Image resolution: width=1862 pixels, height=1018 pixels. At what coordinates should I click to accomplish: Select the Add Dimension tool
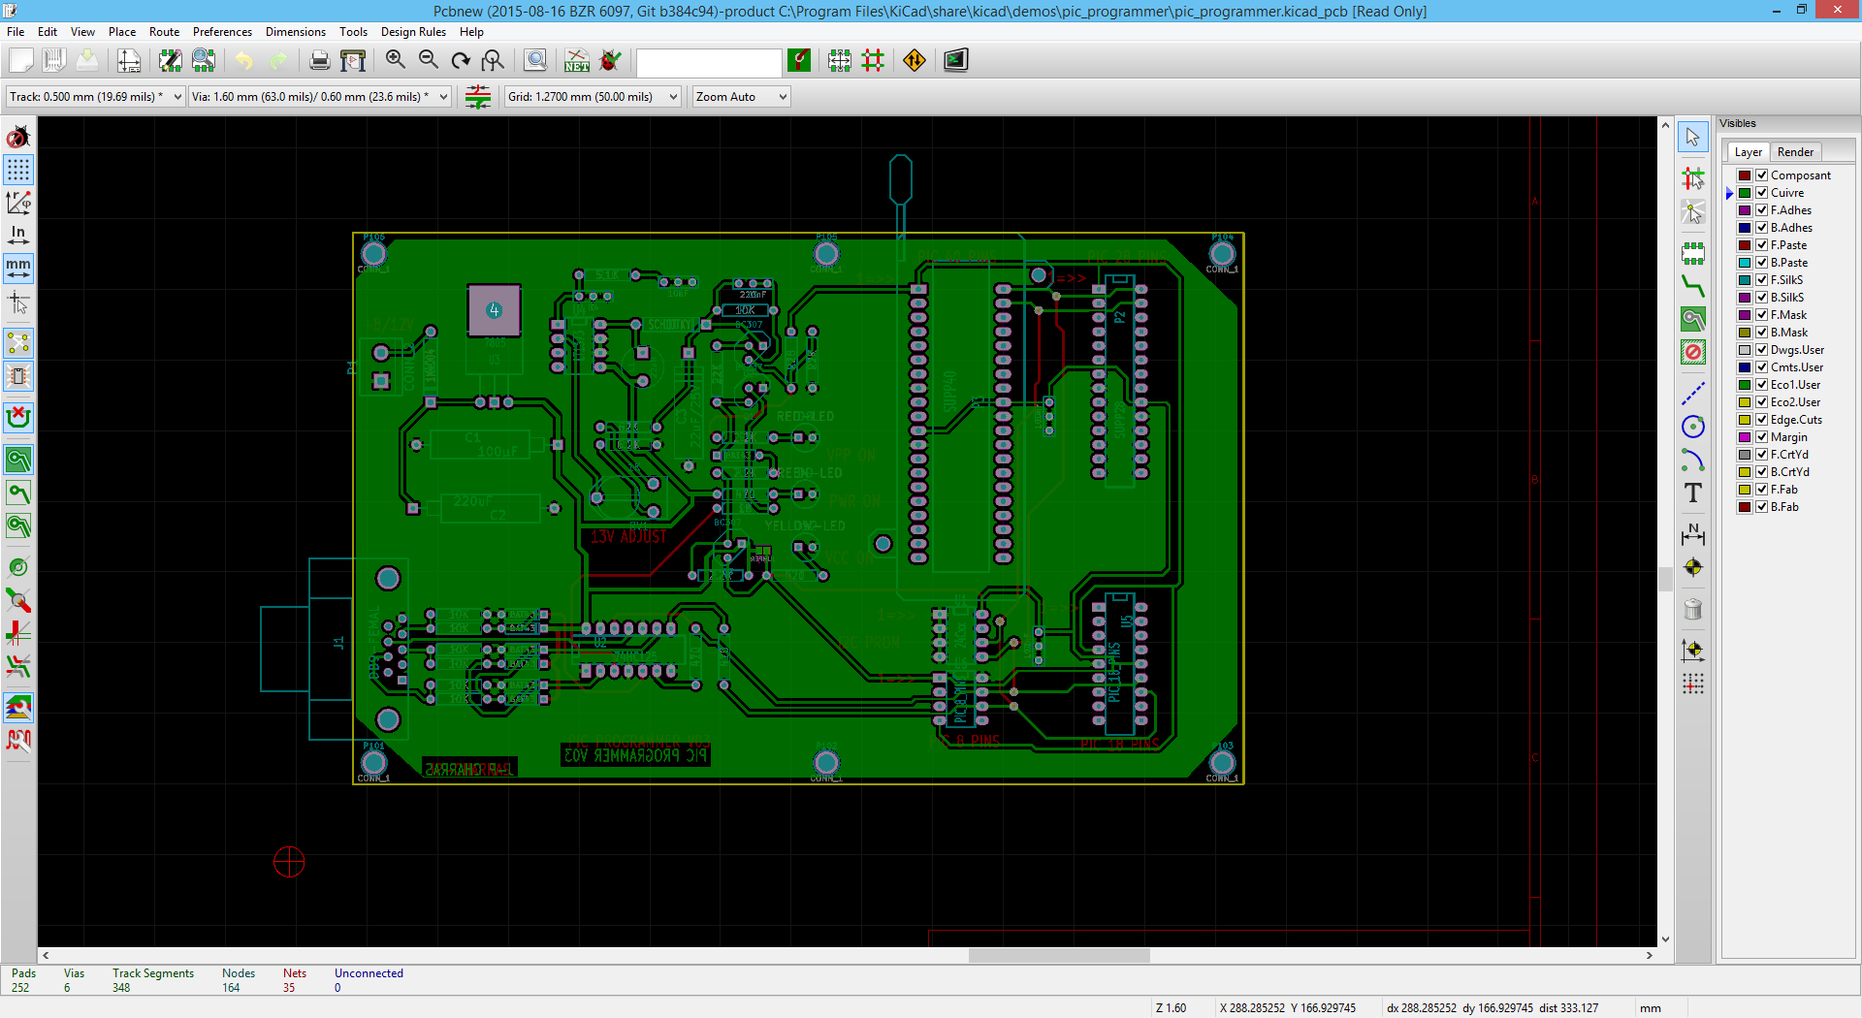click(1693, 534)
